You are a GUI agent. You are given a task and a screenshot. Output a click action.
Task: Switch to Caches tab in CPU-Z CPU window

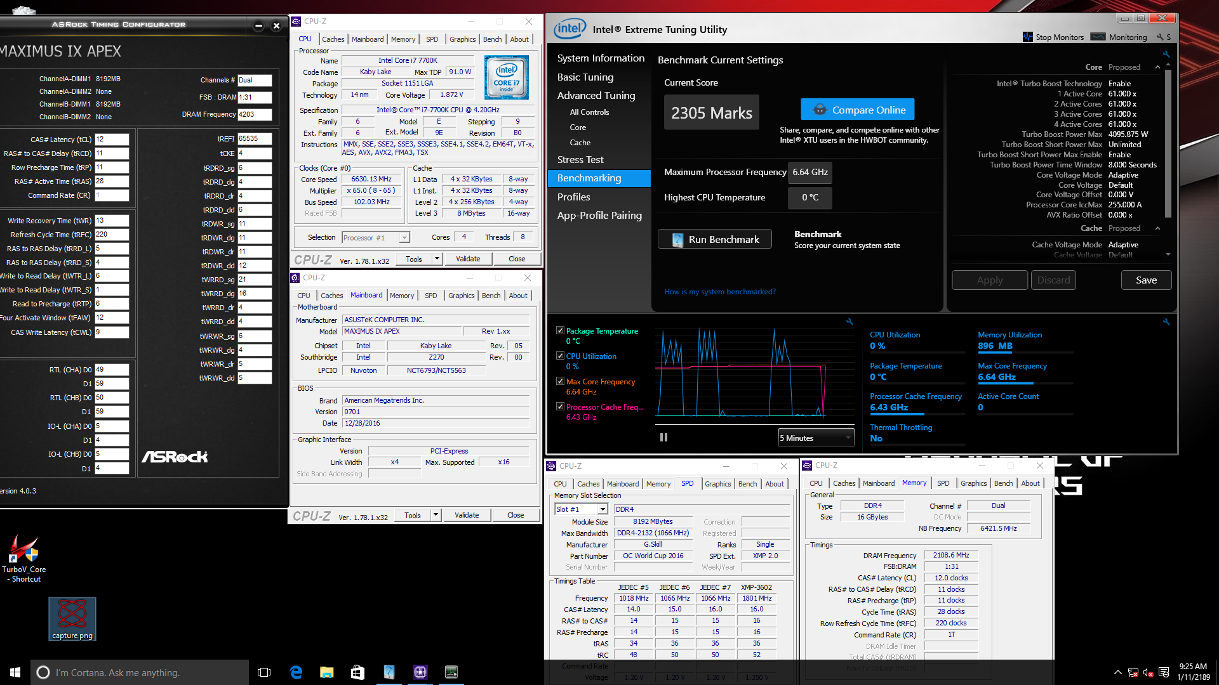click(333, 39)
